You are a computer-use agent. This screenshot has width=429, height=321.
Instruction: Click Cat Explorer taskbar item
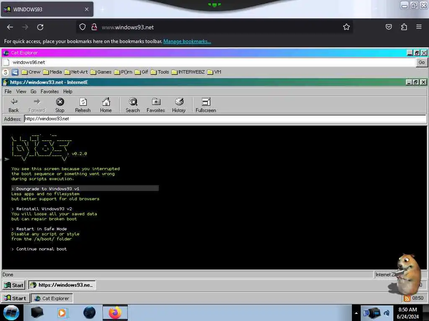coord(52,298)
